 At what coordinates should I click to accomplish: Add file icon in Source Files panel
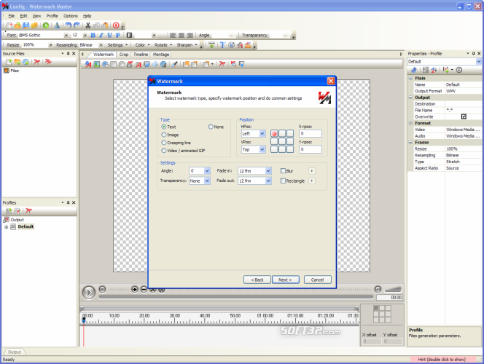9,62
